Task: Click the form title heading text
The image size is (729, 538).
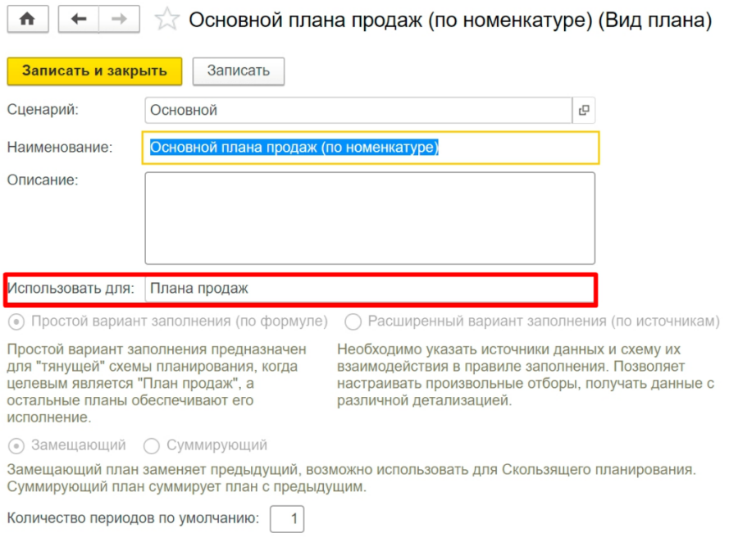Action: (x=449, y=21)
